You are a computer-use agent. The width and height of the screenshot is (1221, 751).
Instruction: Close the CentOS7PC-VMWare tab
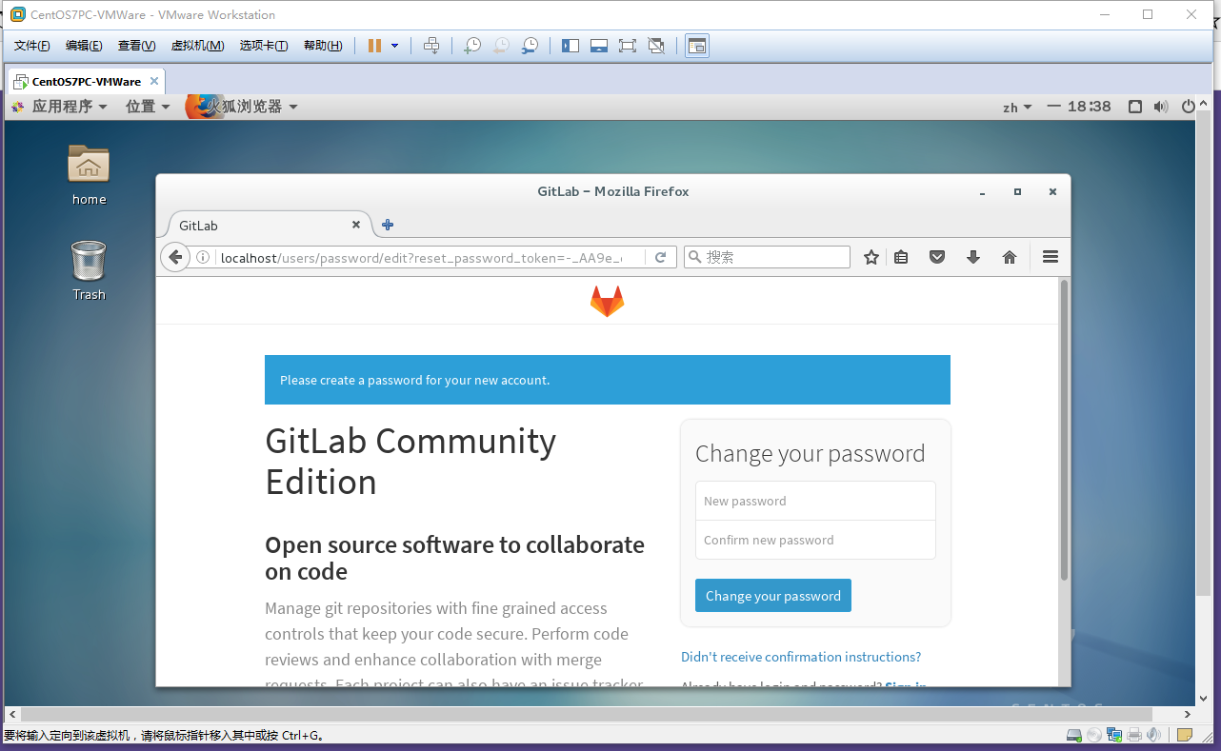coord(154,82)
